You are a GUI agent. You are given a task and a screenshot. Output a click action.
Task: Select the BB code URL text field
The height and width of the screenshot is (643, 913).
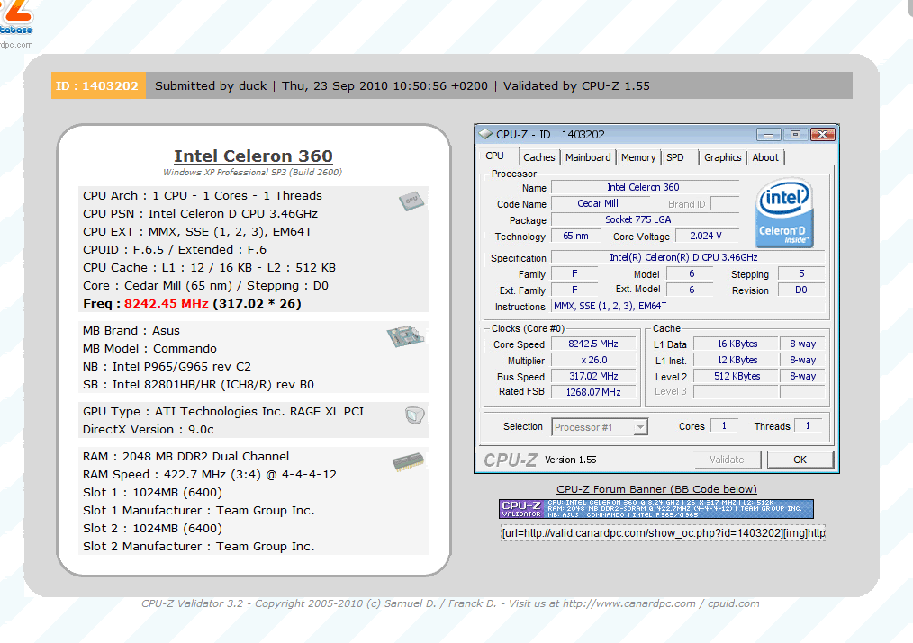pyautogui.click(x=664, y=533)
